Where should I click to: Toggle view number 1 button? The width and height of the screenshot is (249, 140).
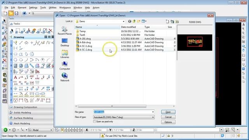click(62, 130)
